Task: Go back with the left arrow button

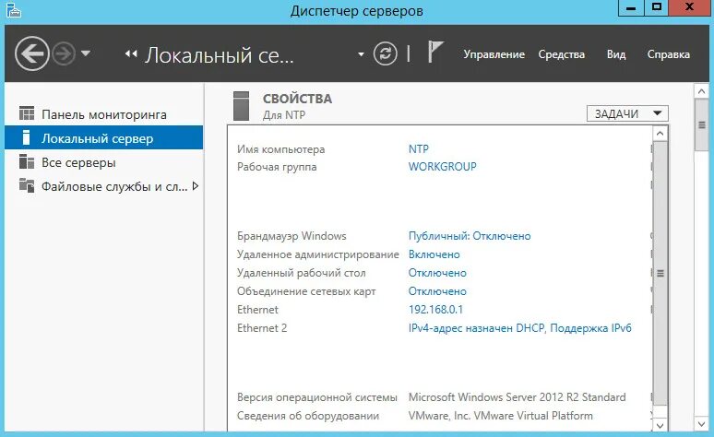Action: [32, 53]
